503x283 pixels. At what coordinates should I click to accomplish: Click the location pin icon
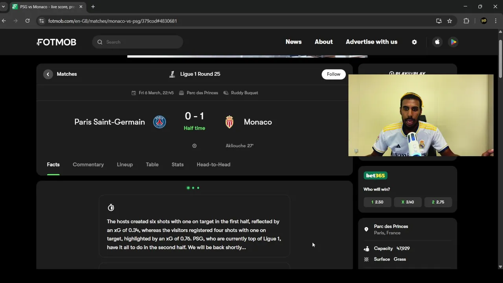click(366, 230)
